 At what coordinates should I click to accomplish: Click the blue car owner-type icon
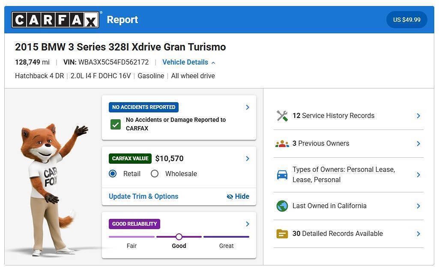[x=282, y=175]
